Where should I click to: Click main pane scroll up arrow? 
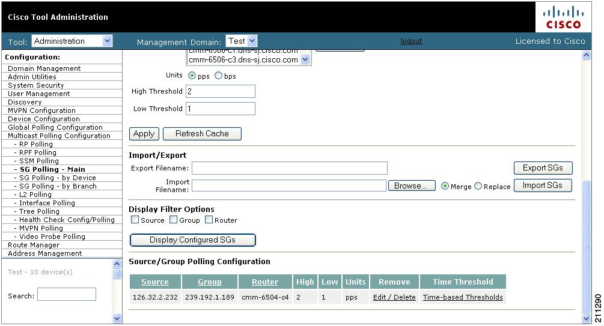point(586,55)
